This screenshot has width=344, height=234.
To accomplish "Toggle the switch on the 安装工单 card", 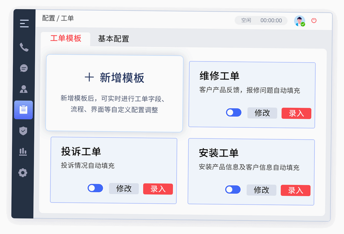I will 233,189.
